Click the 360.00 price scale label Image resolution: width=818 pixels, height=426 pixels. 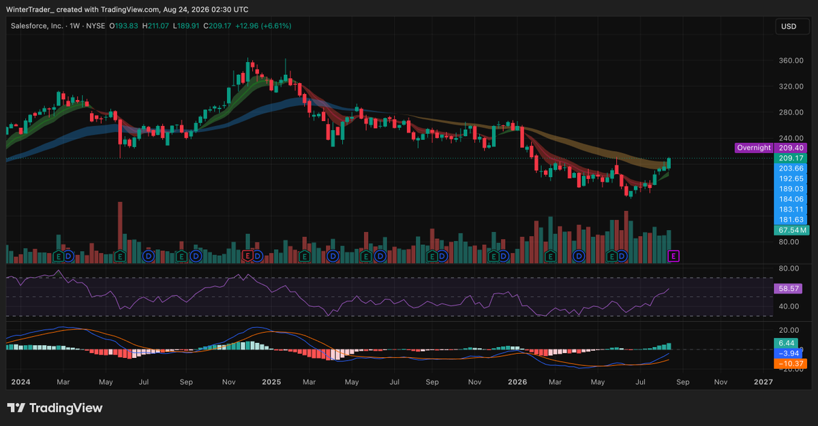point(791,61)
